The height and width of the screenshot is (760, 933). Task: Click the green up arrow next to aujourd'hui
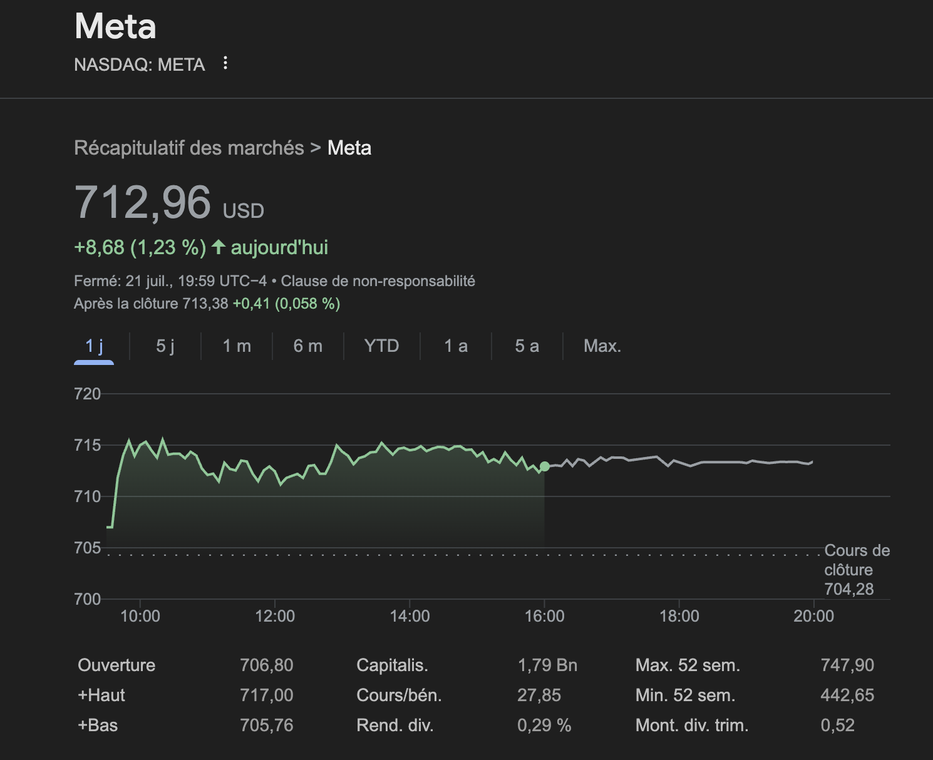point(218,247)
